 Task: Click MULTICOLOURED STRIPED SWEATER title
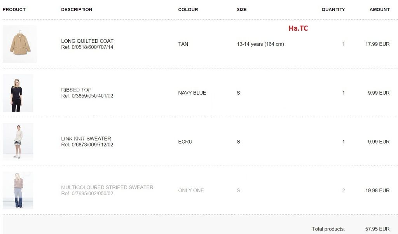[107, 187]
